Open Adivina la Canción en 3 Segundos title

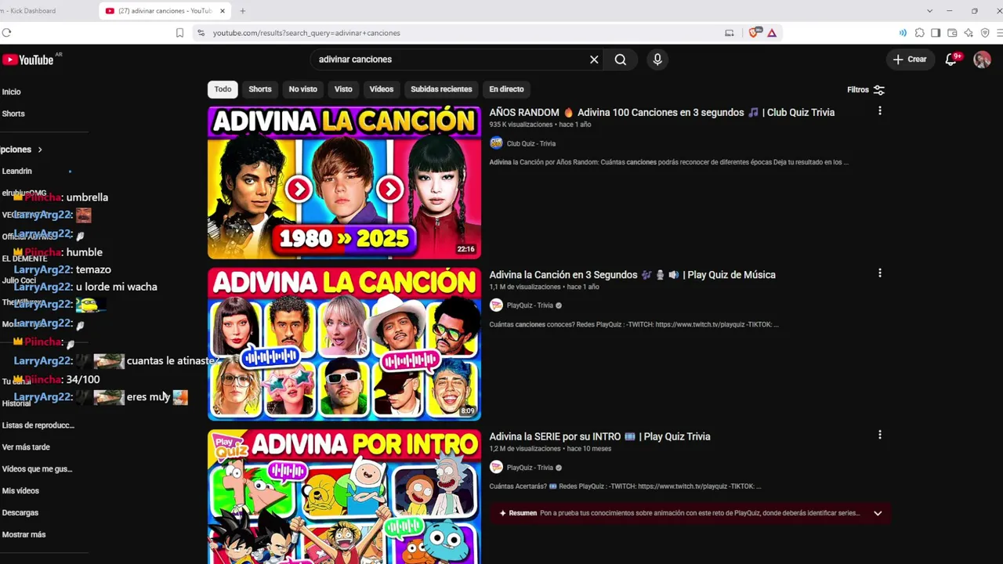tap(632, 274)
